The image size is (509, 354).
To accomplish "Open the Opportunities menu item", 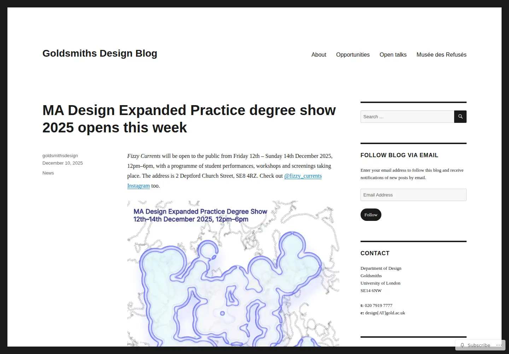I will (x=353, y=55).
